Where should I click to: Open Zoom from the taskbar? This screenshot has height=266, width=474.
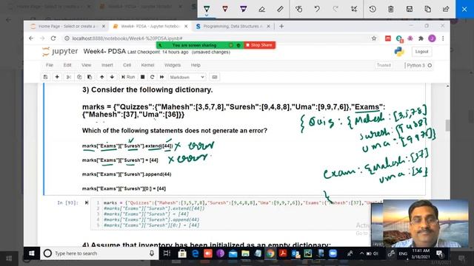click(x=333, y=253)
